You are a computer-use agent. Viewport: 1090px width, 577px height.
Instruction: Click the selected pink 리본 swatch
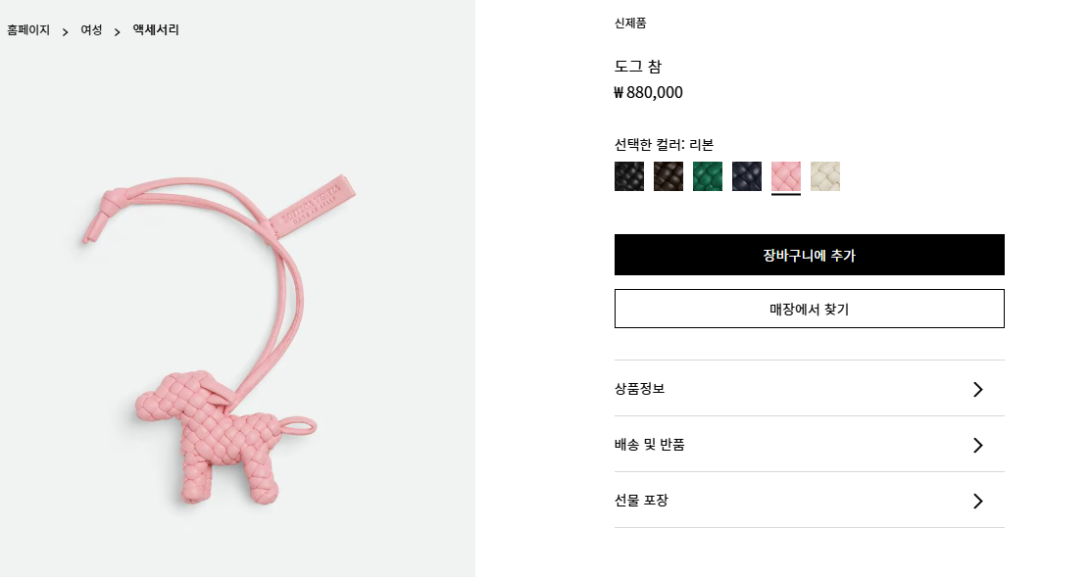coord(786,176)
